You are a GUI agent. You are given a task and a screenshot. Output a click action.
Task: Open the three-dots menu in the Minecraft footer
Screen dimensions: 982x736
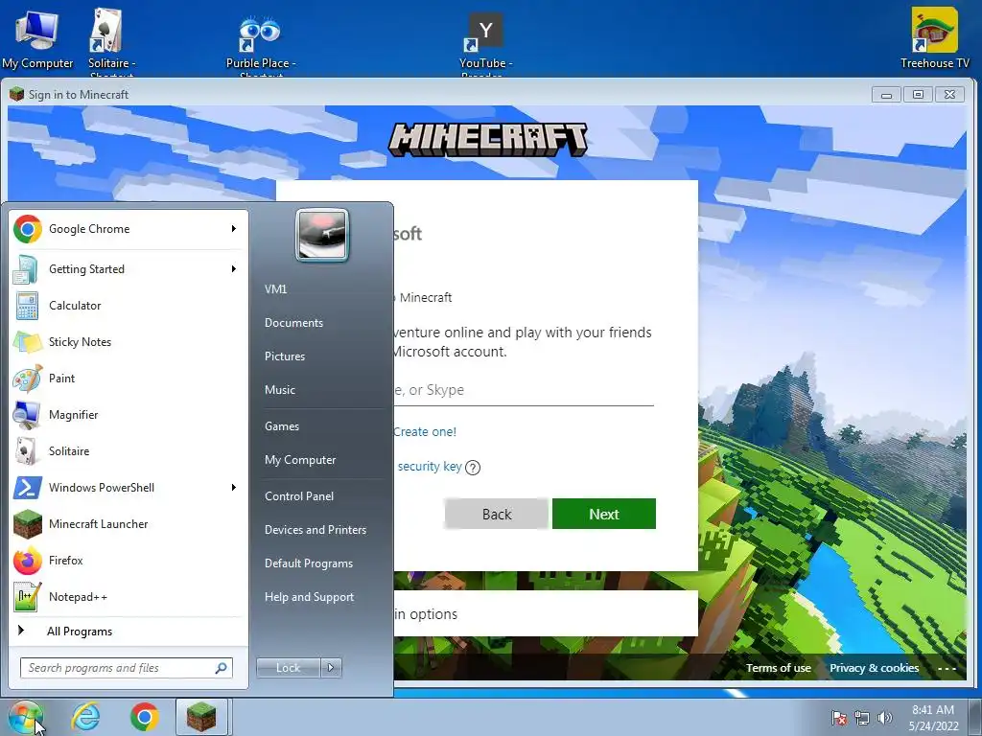tap(947, 668)
